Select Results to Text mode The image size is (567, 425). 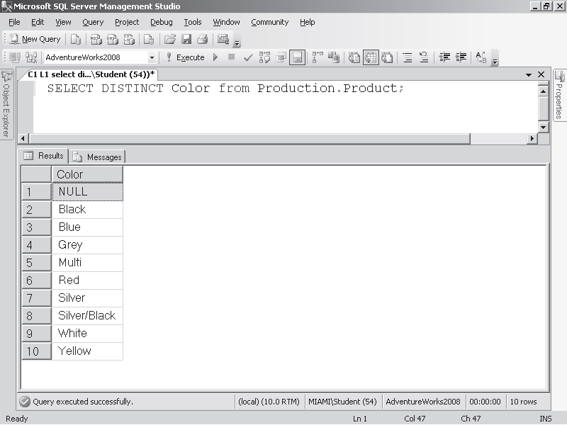point(354,57)
